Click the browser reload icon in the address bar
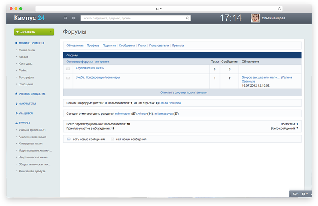This screenshot has height=206, width=318. click(x=279, y=8)
